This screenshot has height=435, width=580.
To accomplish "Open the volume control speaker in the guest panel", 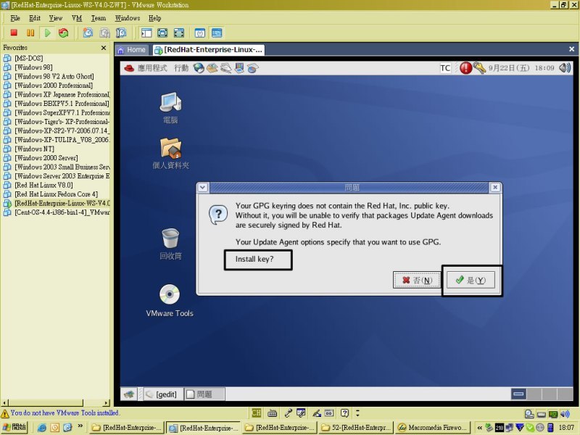I will click(x=565, y=67).
